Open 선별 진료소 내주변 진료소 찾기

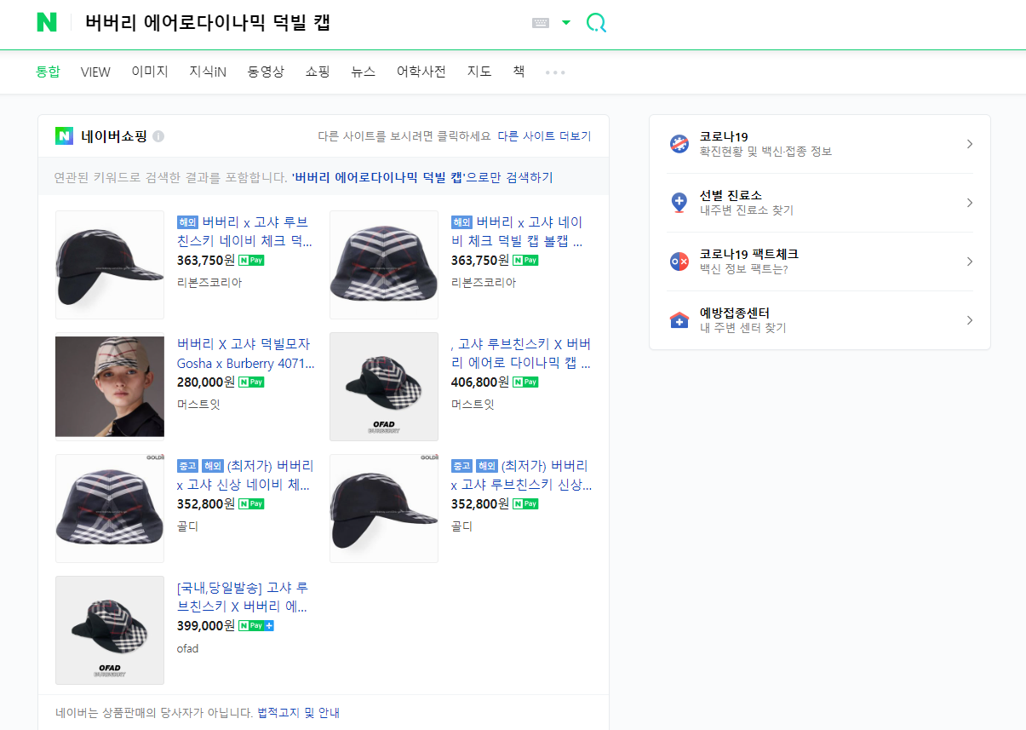click(x=746, y=203)
